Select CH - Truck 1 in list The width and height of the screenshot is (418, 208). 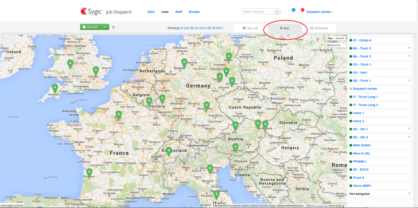[x=380, y=64]
